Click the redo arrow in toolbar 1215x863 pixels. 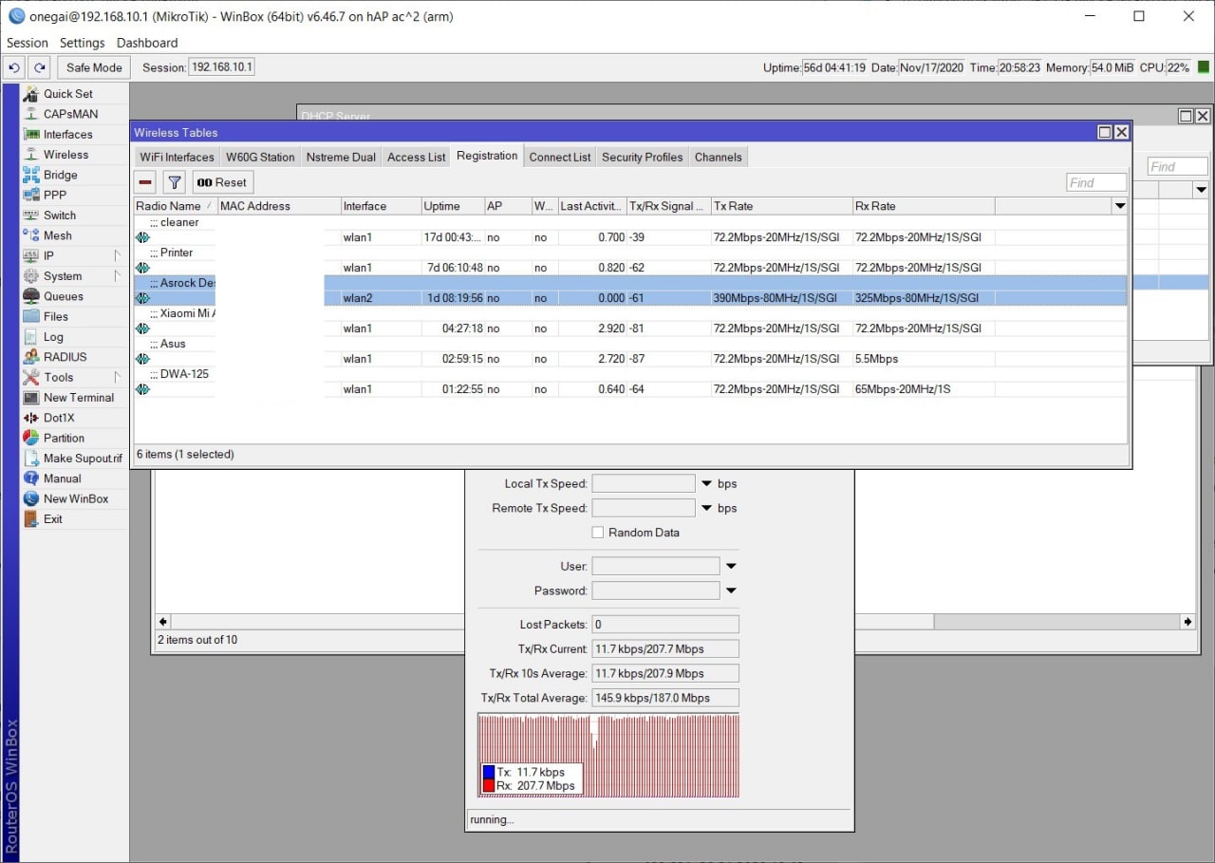[x=39, y=67]
